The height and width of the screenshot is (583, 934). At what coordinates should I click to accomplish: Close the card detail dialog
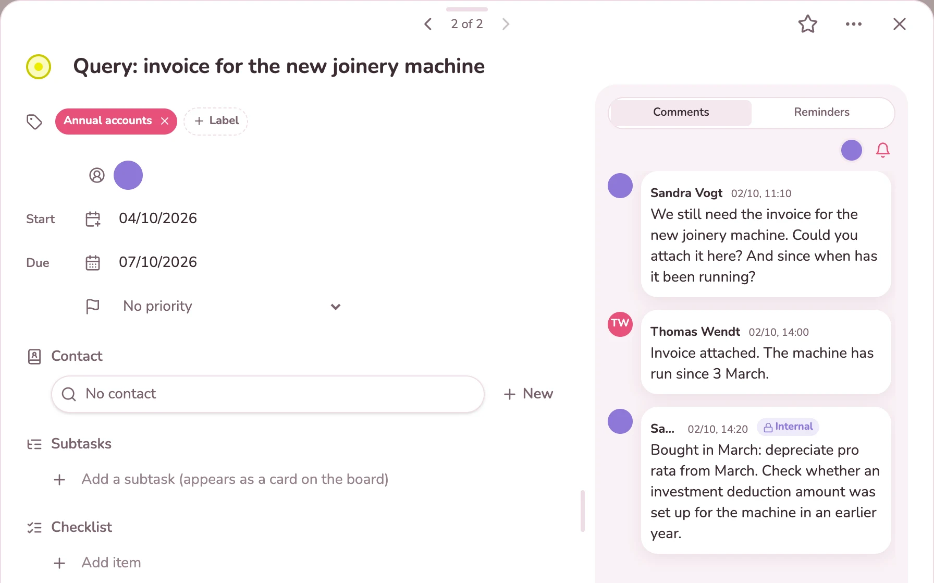[900, 24]
